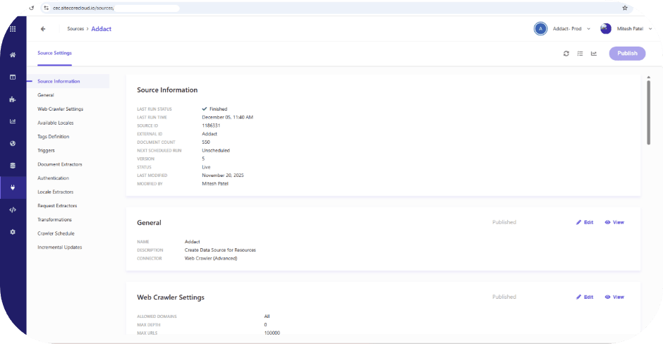Open the database stack sidebar icon

tap(13, 166)
